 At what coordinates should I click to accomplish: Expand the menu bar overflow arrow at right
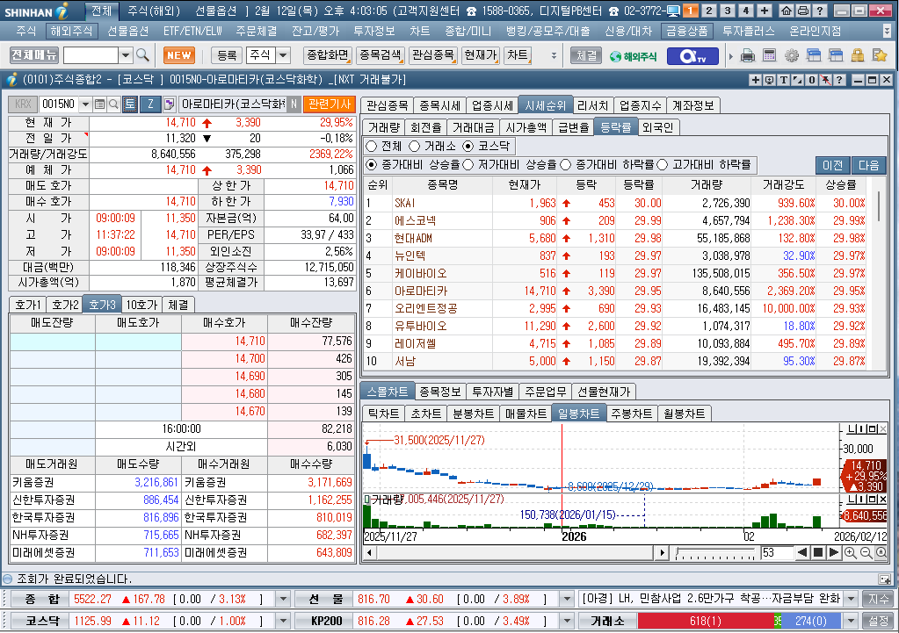pyautogui.click(x=888, y=31)
